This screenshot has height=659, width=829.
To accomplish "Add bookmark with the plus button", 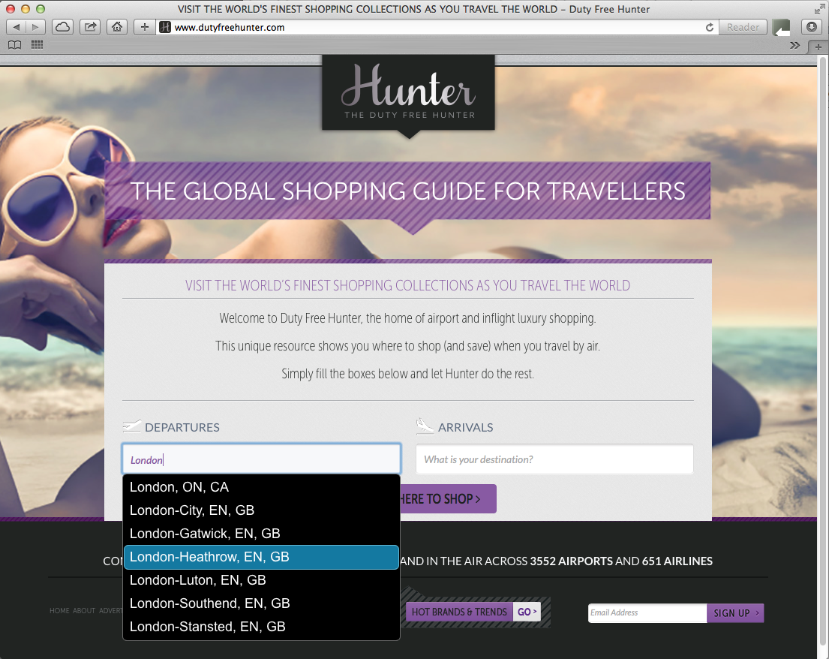I will (x=145, y=27).
